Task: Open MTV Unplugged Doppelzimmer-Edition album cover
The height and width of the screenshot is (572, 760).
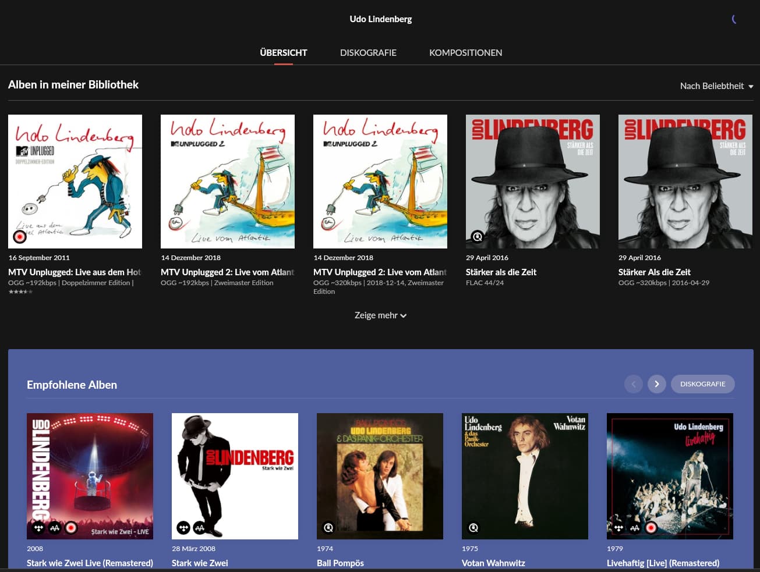Action: point(75,182)
